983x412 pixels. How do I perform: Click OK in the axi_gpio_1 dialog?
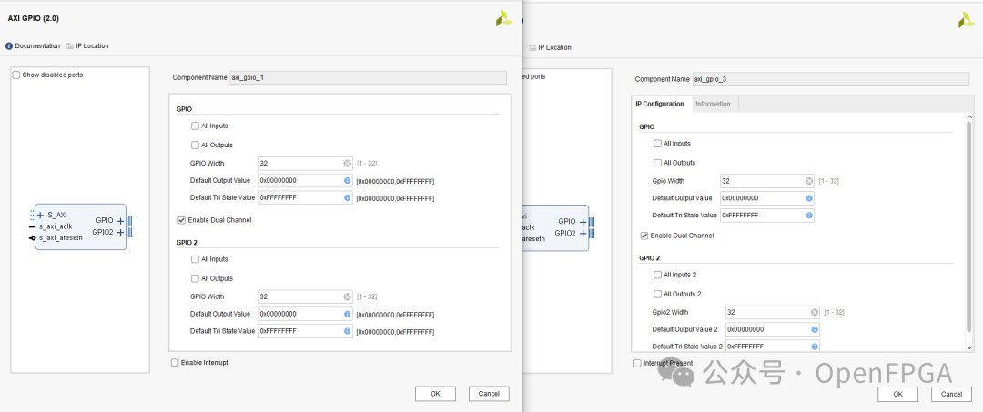[x=435, y=394]
